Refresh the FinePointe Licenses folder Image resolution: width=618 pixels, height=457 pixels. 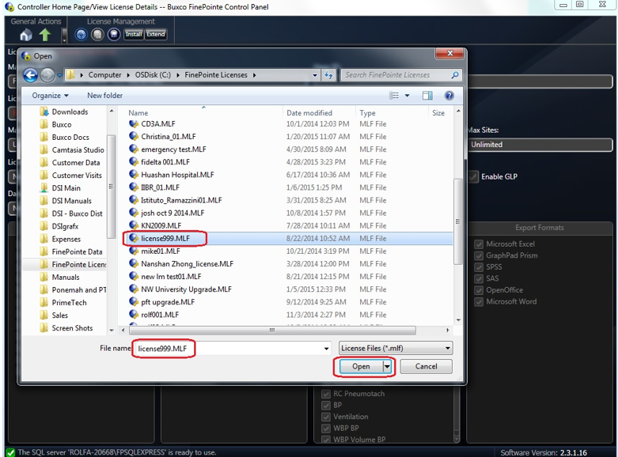pos(328,75)
